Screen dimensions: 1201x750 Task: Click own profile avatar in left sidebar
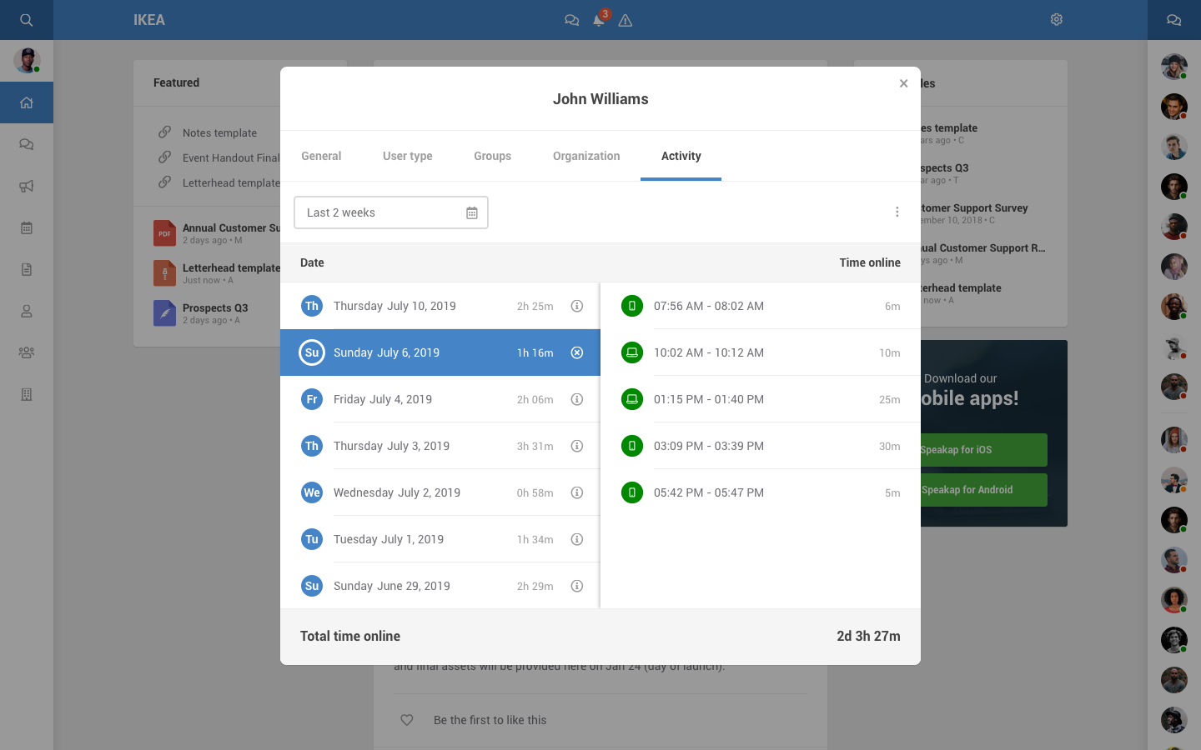[27, 60]
